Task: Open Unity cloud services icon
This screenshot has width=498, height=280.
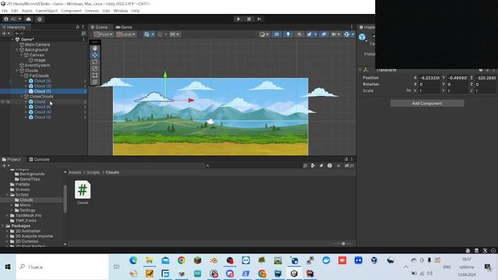Action: click(x=28, y=19)
